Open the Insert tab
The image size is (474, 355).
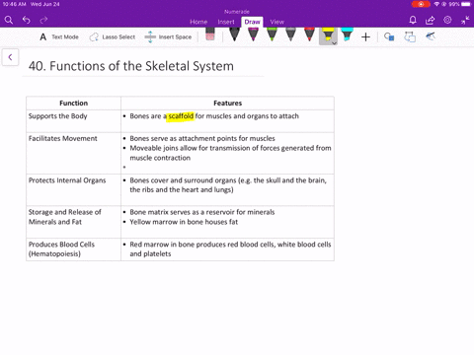(x=226, y=22)
